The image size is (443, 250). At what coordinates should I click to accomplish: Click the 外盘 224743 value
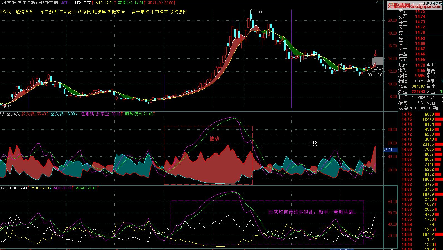(x=418, y=92)
